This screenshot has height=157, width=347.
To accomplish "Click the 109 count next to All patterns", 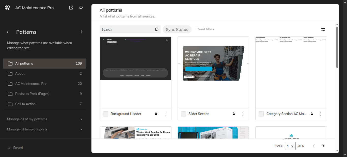I will (x=79, y=64).
